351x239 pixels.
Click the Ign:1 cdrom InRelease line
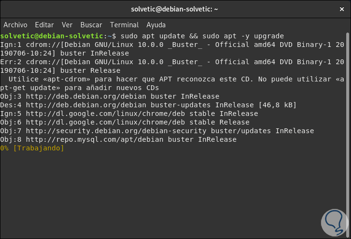(172, 45)
